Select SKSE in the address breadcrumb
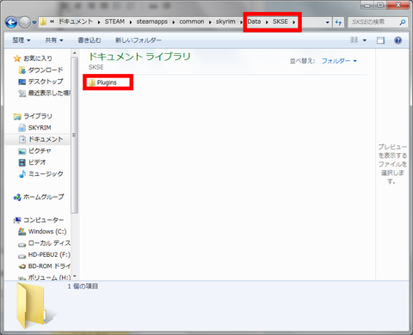 (x=280, y=21)
